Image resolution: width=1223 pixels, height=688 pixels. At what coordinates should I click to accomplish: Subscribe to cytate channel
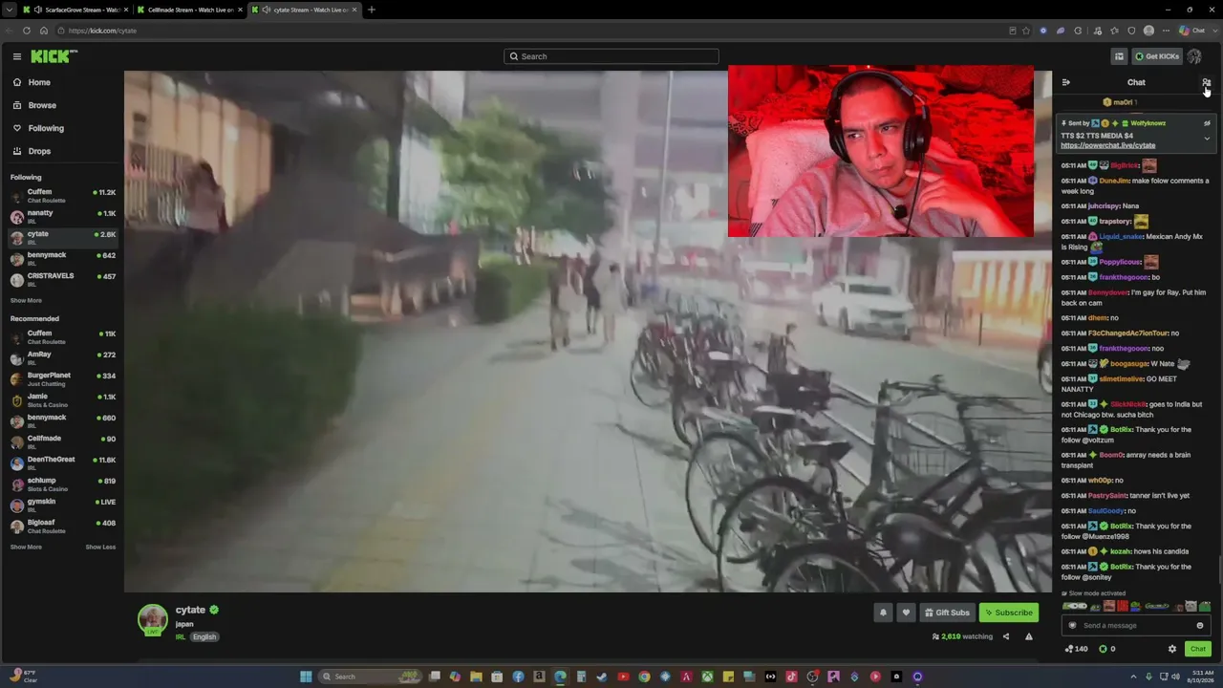pos(1008,613)
